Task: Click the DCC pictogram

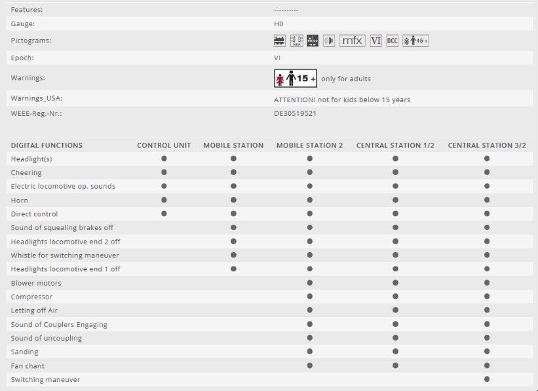Action: pyautogui.click(x=392, y=41)
